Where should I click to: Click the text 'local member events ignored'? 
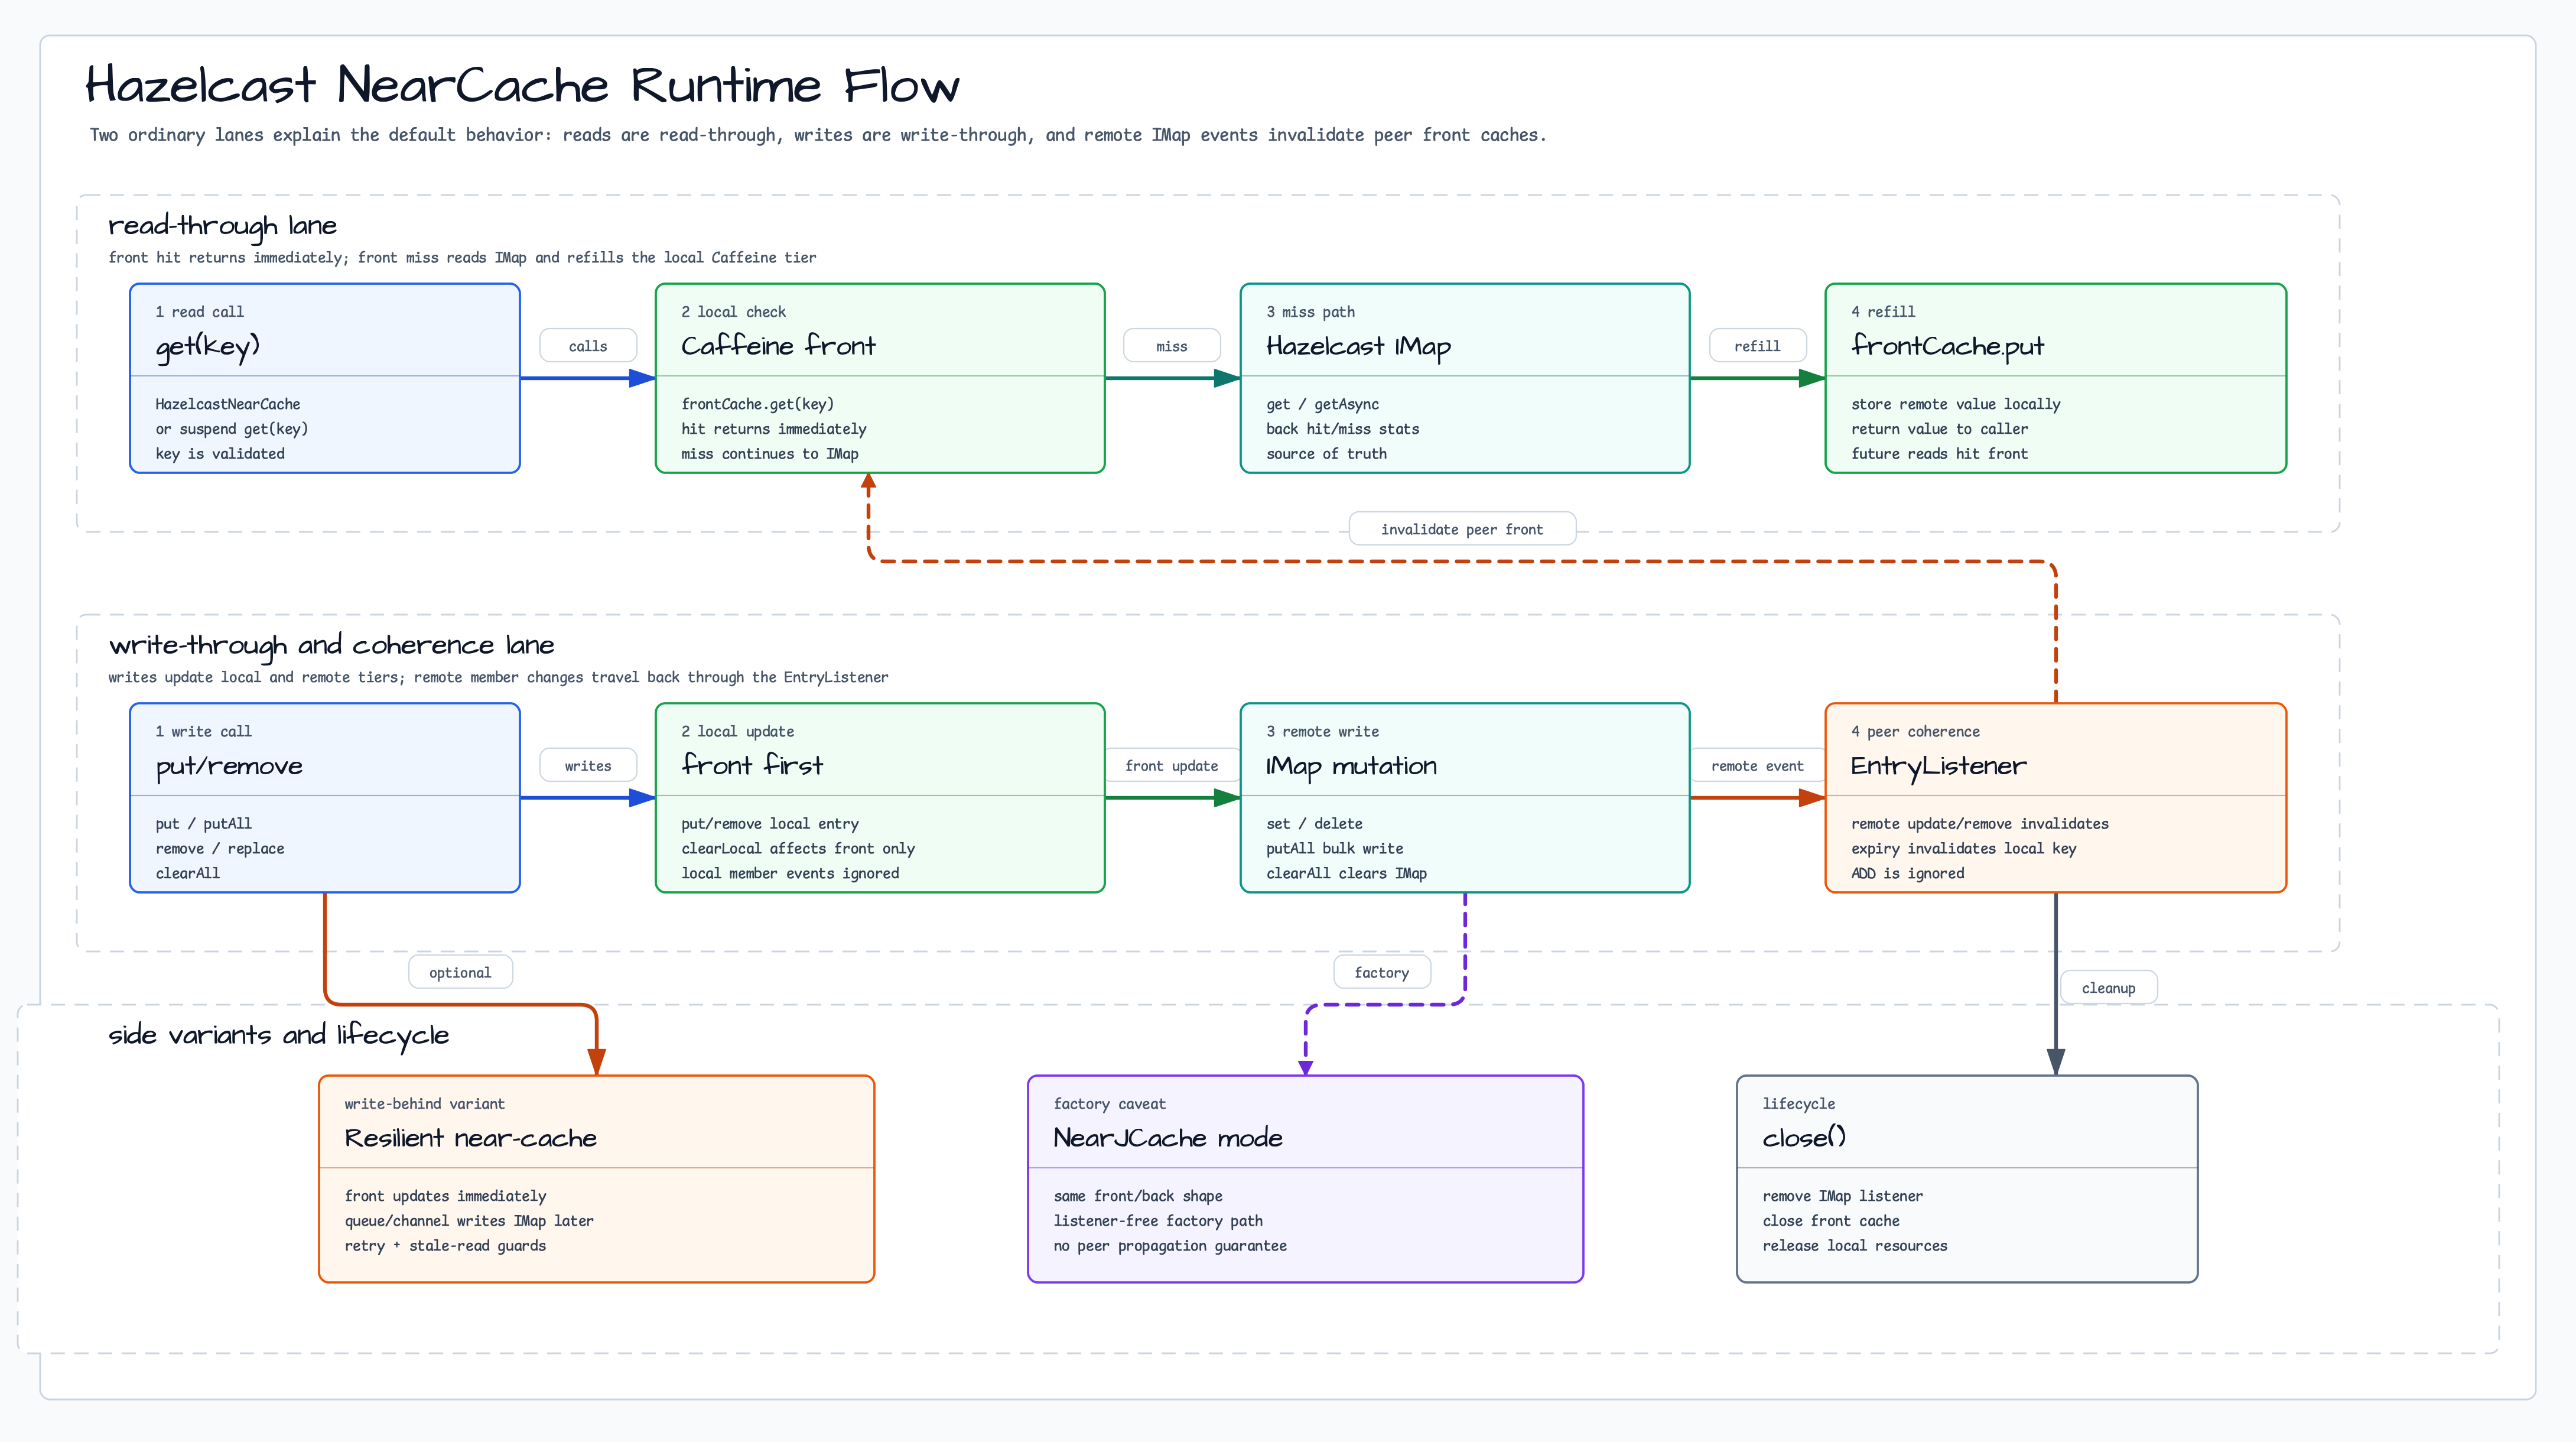pyautogui.click(x=790, y=873)
